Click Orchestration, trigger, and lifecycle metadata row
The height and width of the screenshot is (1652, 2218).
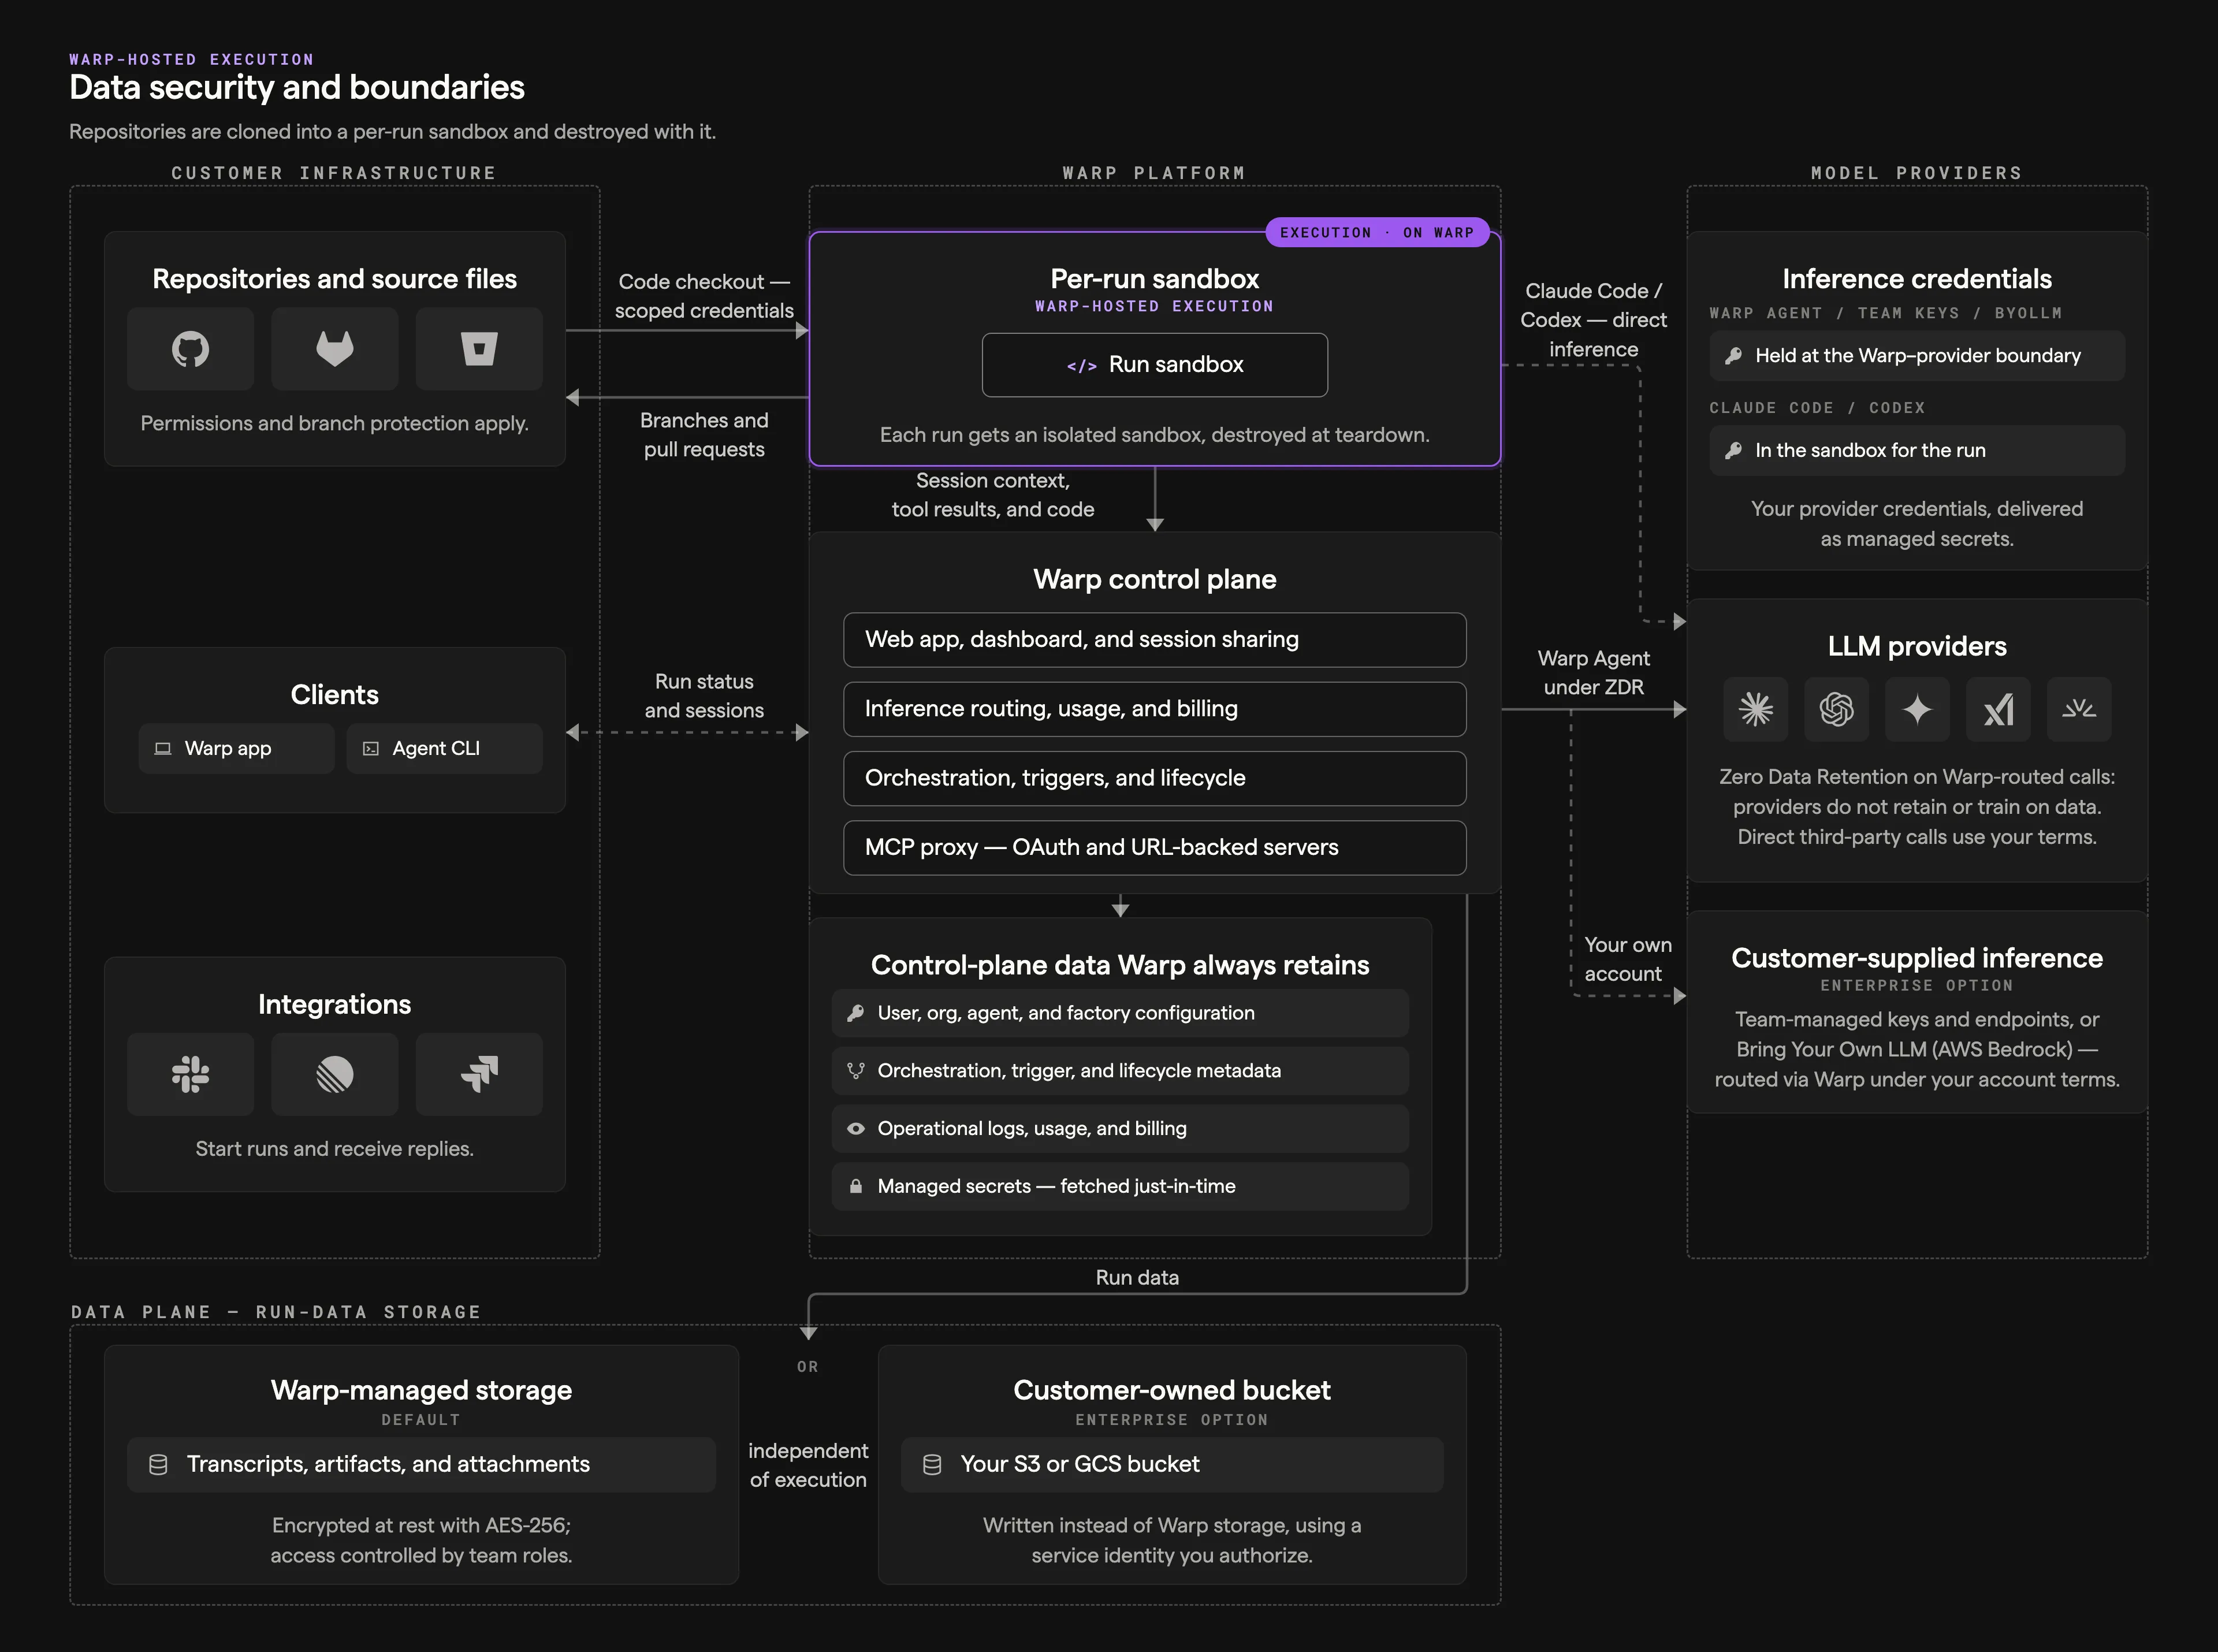1120,1071
